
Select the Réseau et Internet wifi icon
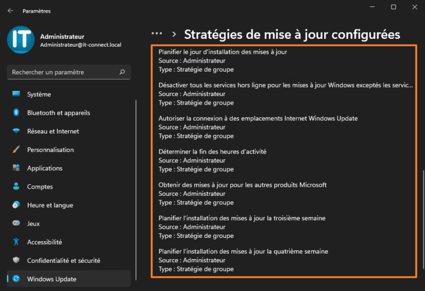pyautogui.click(x=16, y=131)
